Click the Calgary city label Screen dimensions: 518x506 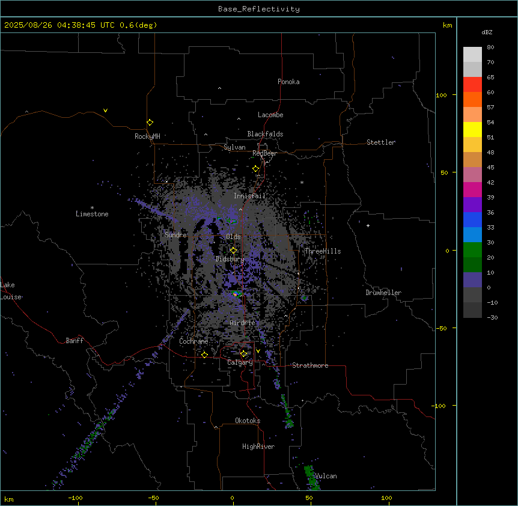pyautogui.click(x=240, y=362)
